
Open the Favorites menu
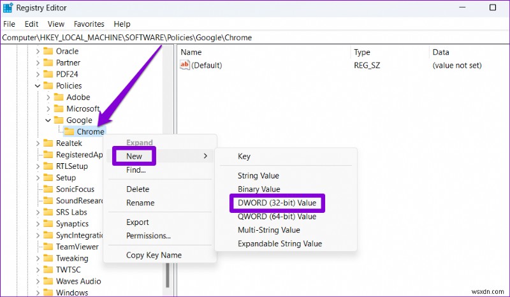pos(89,24)
